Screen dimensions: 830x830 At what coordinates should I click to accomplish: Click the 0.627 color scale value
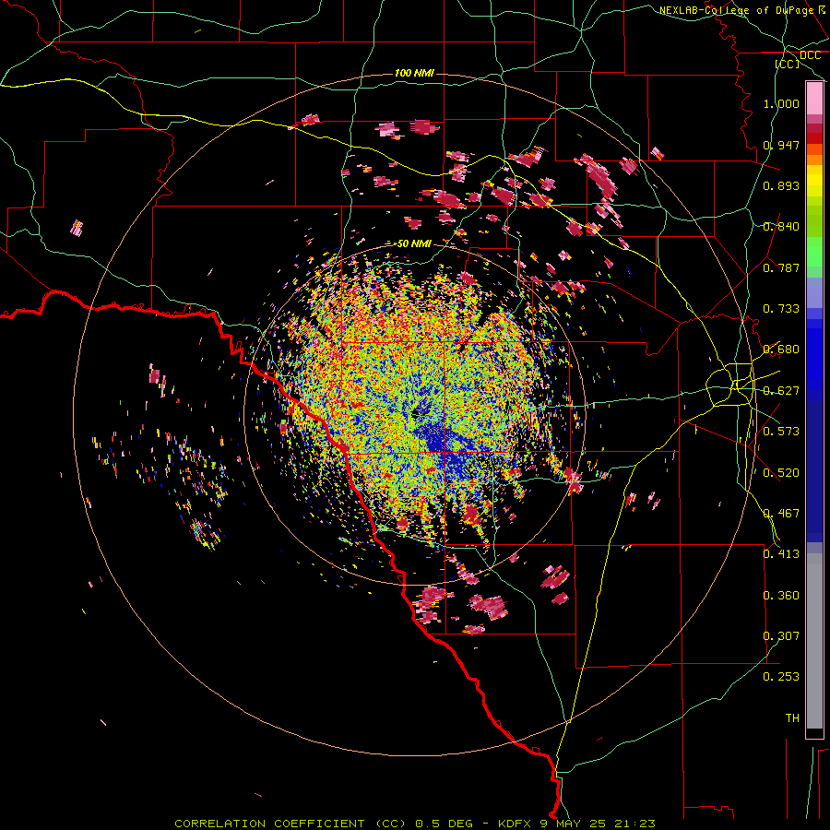coord(781,391)
